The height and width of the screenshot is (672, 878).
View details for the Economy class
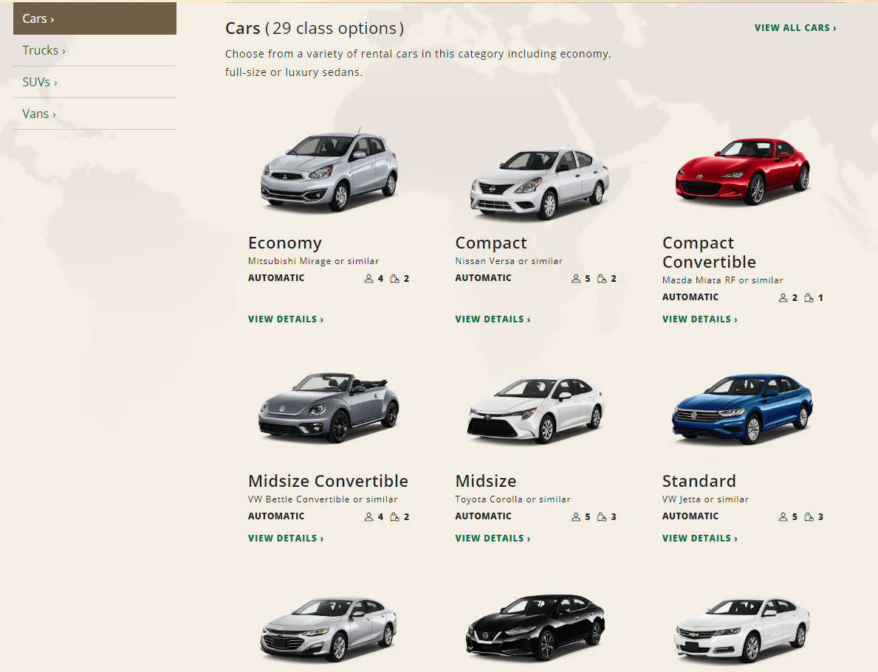point(286,319)
